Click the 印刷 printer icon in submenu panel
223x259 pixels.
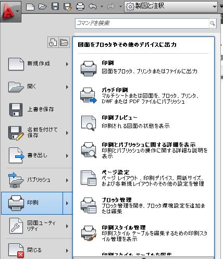(x=89, y=68)
